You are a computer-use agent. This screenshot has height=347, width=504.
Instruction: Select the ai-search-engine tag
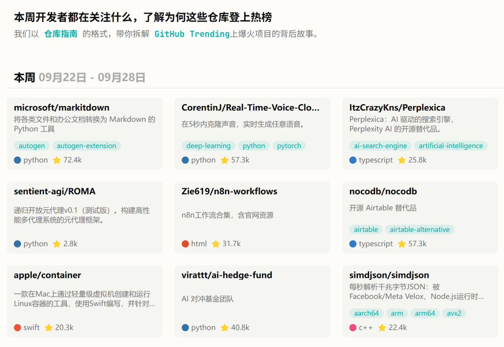coord(380,146)
